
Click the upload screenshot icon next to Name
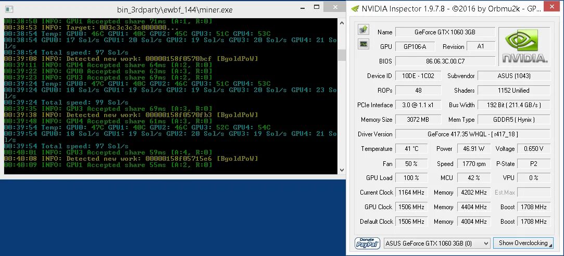(364, 30)
